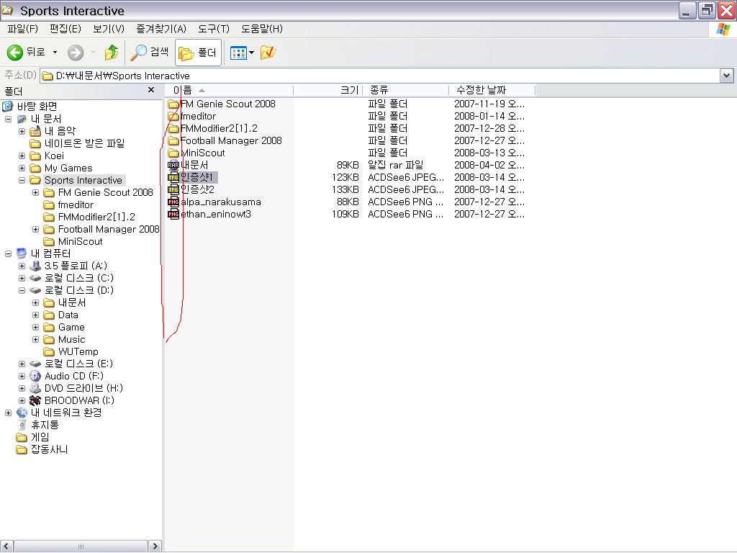
Task: Expand Football Manager 2008 tree node
Action: [35, 229]
